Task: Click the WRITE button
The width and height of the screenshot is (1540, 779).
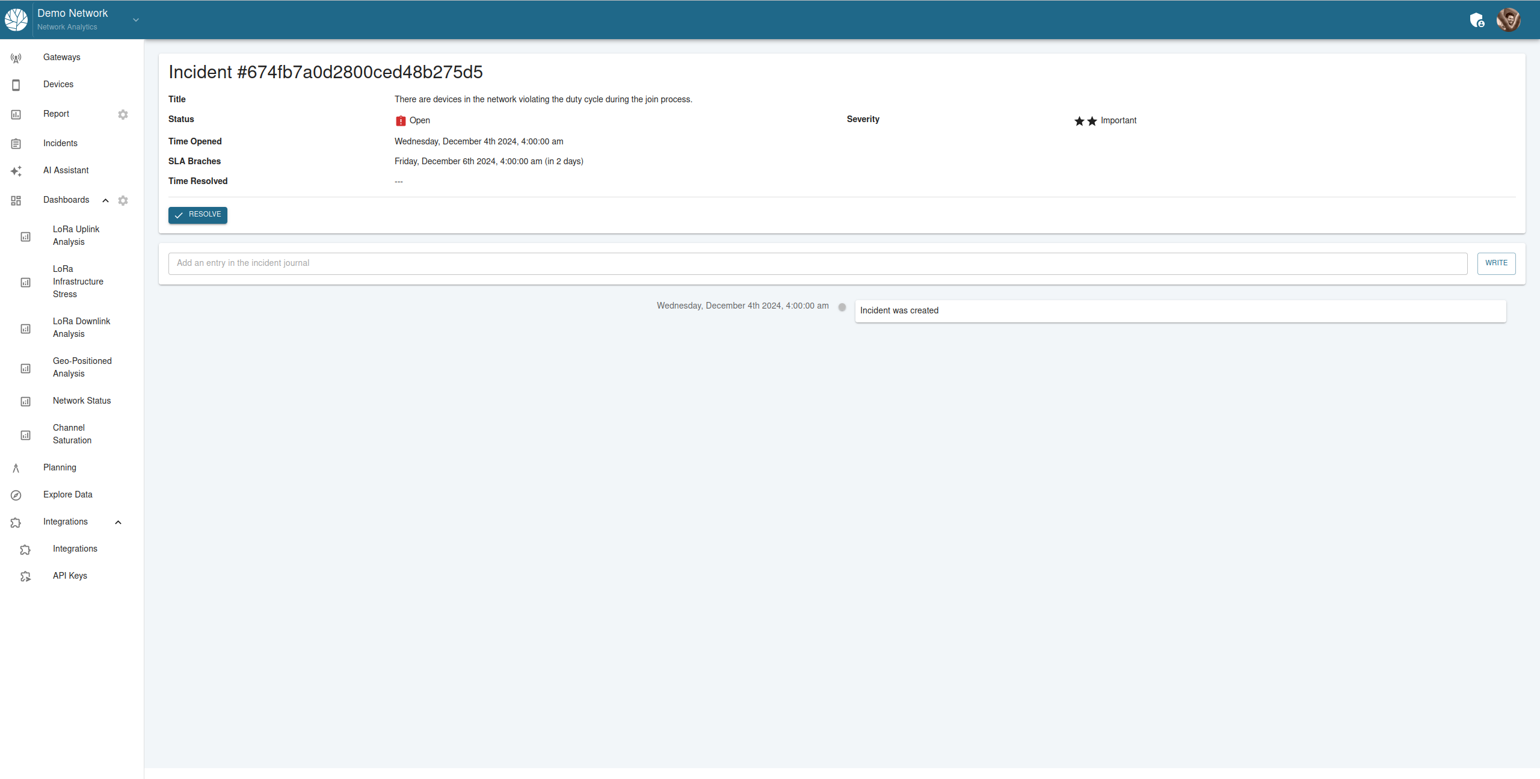Action: [x=1495, y=263]
